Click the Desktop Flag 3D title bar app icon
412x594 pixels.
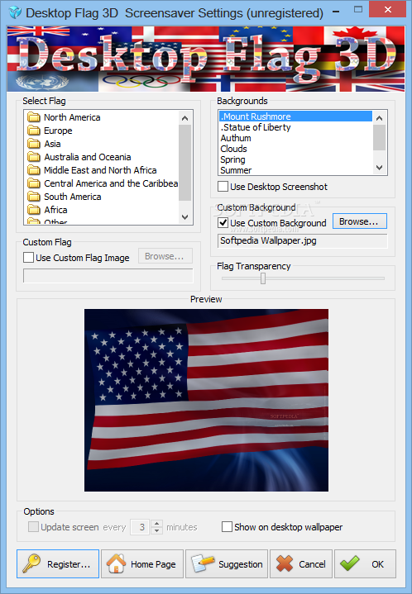(15, 12)
